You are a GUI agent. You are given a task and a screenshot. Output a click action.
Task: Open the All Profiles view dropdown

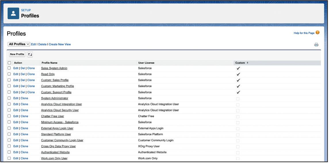19,44
